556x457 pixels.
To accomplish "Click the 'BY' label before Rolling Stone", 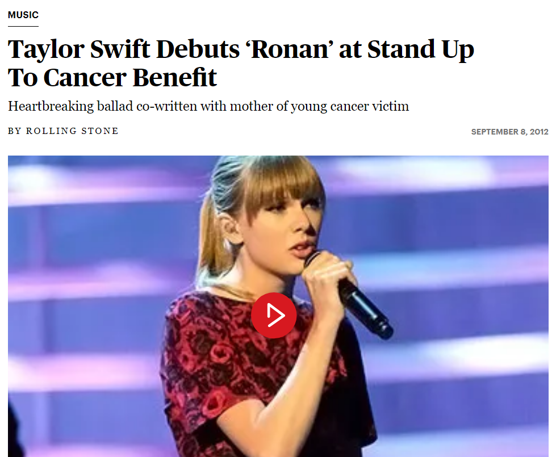I will click(15, 131).
